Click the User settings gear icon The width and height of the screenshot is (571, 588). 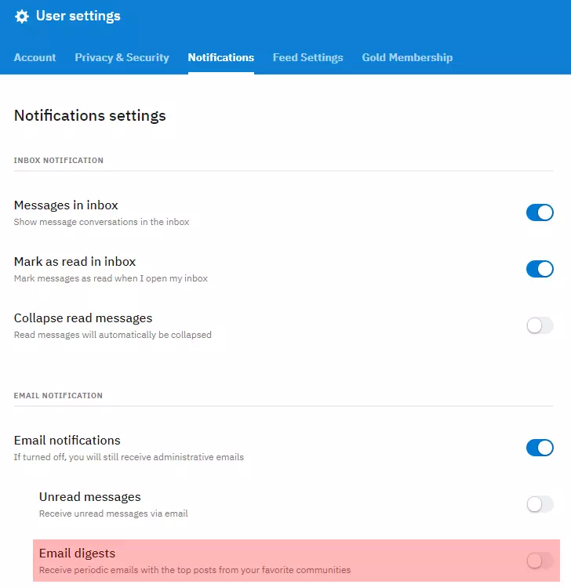(x=22, y=16)
